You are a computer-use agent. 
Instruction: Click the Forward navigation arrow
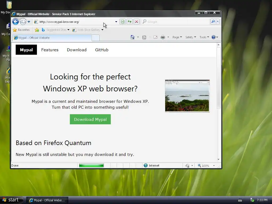click(x=23, y=22)
